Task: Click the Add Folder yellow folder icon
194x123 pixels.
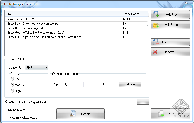Action: click(156, 25)
